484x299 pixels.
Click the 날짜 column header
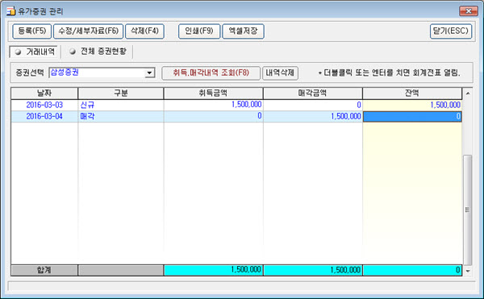(x=44, y=93)
